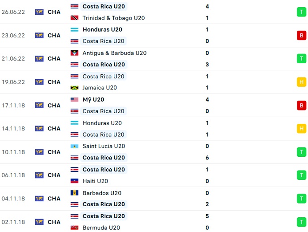Click the Mỹ U20 flag icon
The width and height of the screenshot is (308, 232).
pyautogui.click(x=75, y=100)
